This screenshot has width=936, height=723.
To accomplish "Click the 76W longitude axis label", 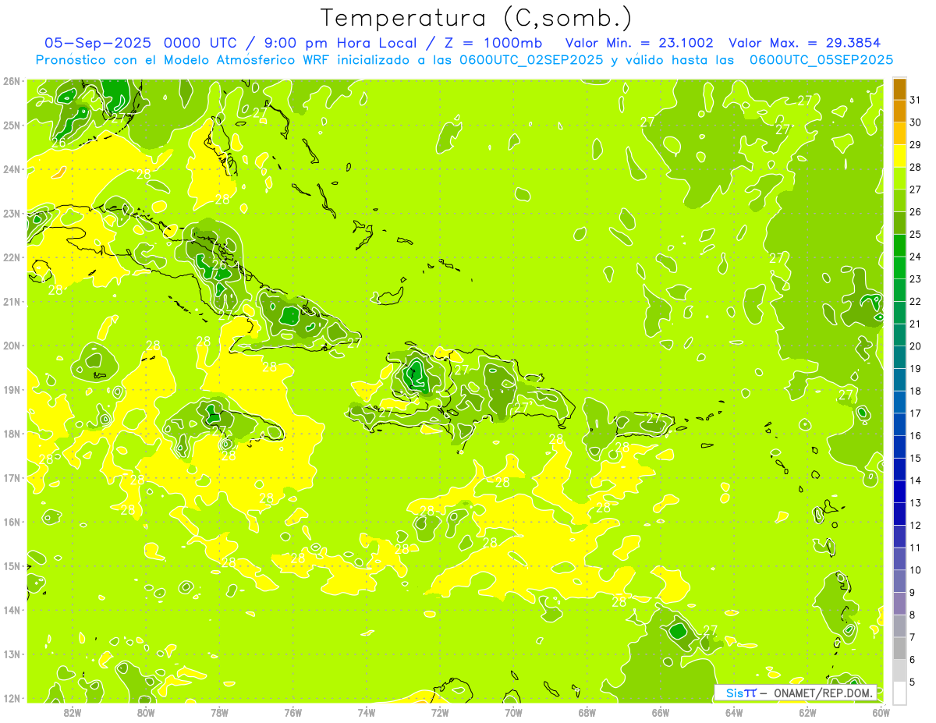I will 292,712.
